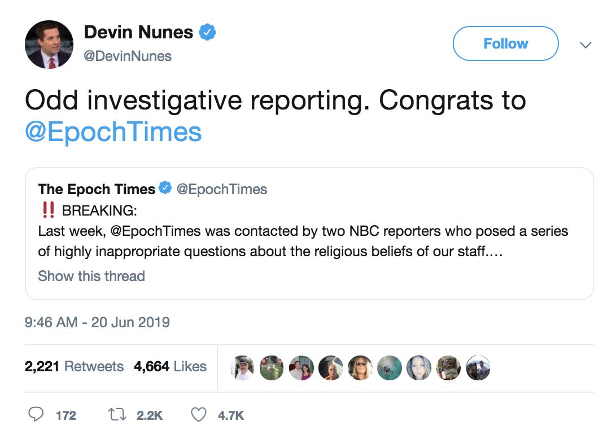612x439 pixels.
Task: Click the retweet arrows icon
Action: pos(117,415)
